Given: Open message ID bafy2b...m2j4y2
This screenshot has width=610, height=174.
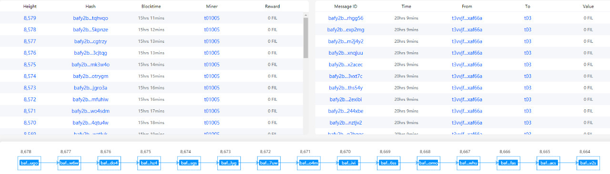Looking at the screenshot, I should tap(346, 41).
